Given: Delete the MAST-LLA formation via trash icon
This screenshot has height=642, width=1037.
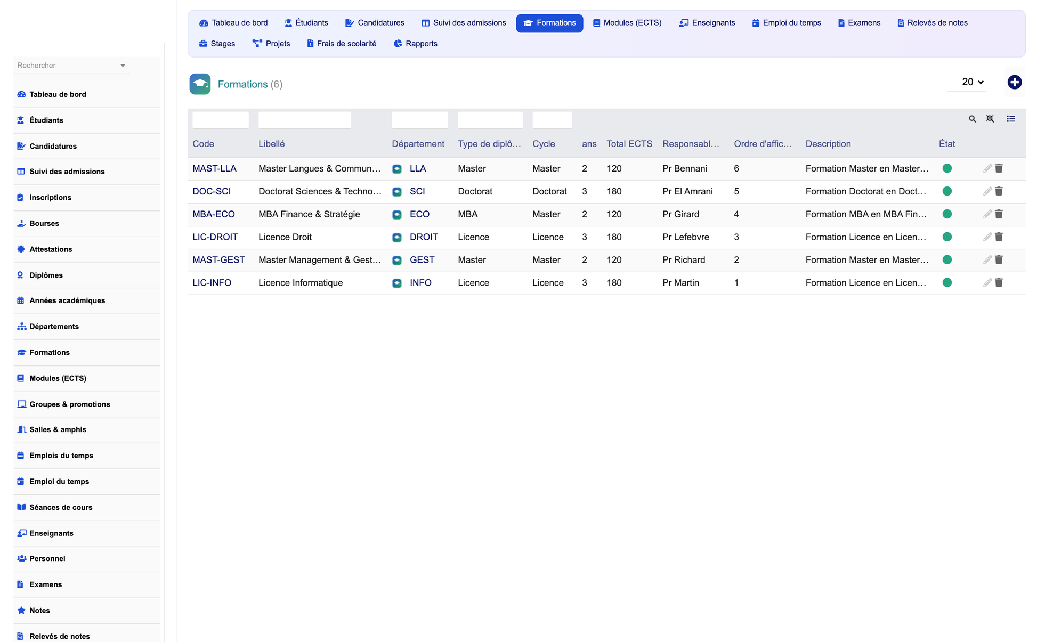Looking at the screenshot, I should click(x=999, y=168).
